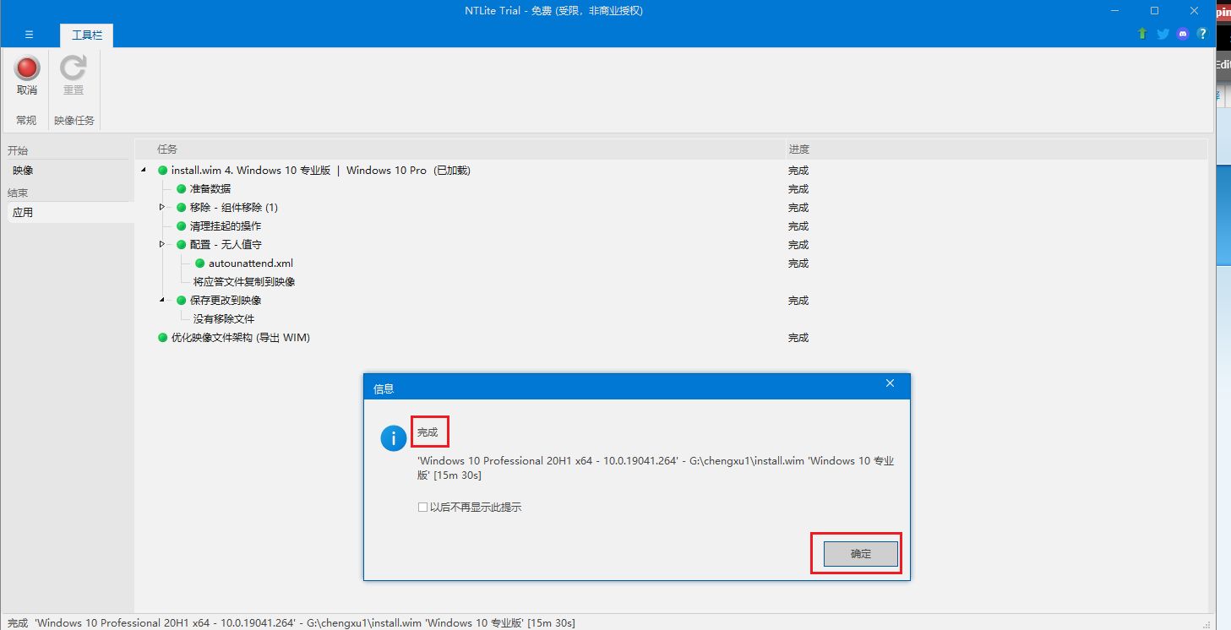Click the hamburger menu icon
1231x630 pixels.
[29, 35]
